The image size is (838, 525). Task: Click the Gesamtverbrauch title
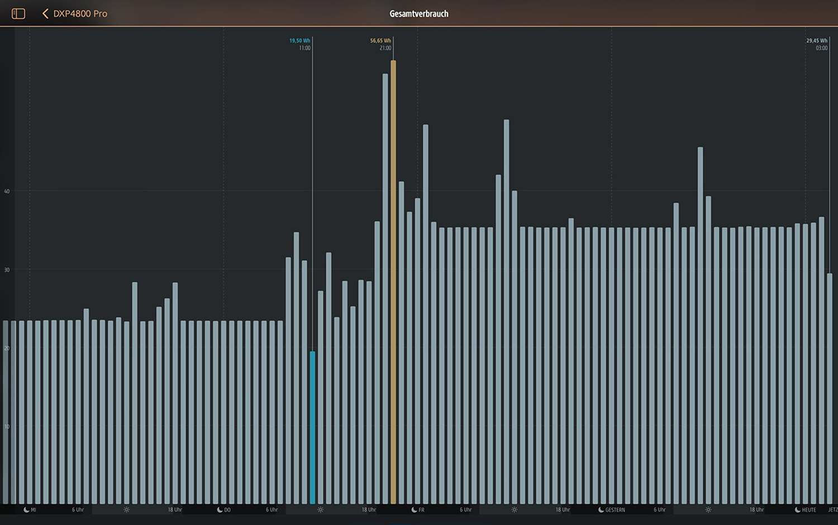tap(418, 14)
